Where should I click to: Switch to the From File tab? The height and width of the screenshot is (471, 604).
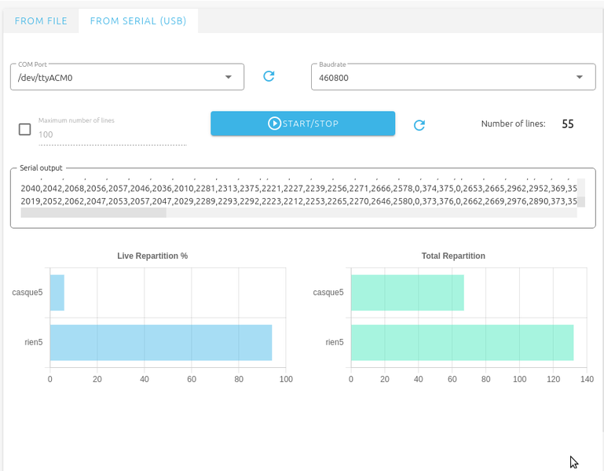point(41,21)
